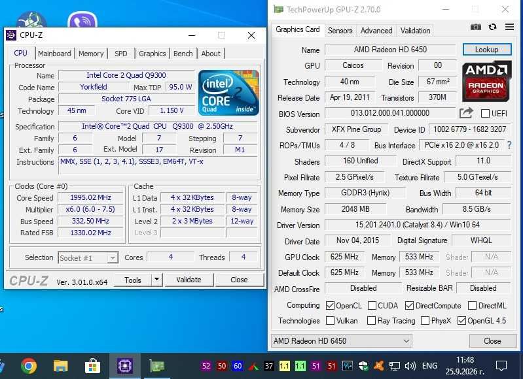
Task: Switch to the Sensors tab in GPU-Z
Action: coord(340,30)
